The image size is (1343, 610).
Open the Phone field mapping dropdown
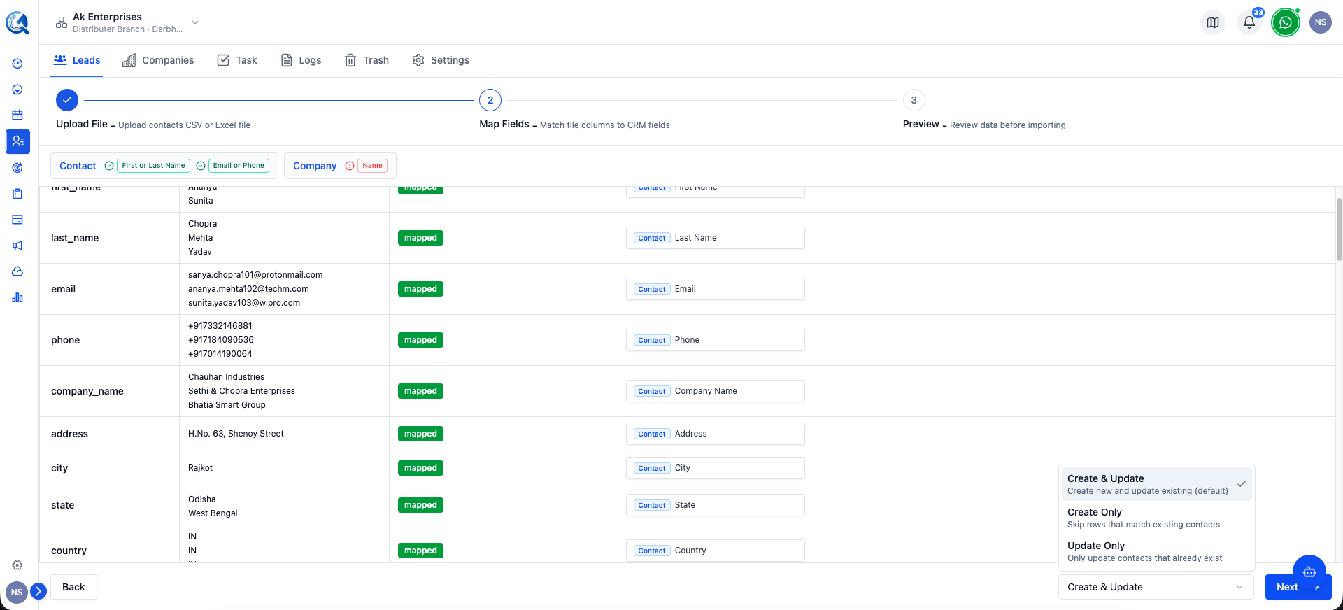715,340
